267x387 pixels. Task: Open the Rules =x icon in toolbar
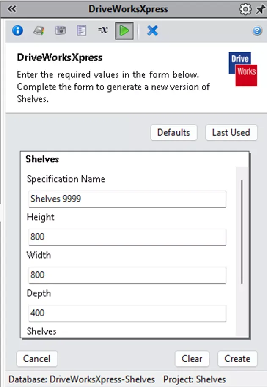[102, 30]
